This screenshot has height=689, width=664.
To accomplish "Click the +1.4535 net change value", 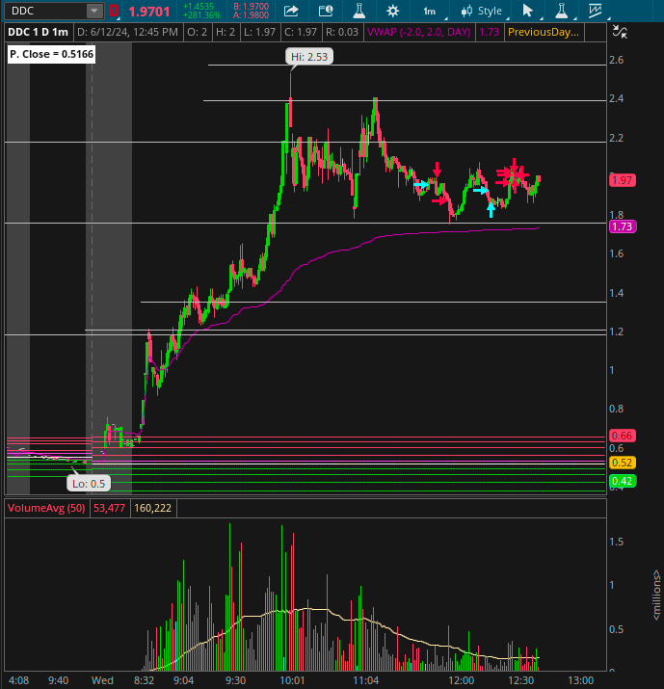I will pyautogui.click(x=199, y=7).
